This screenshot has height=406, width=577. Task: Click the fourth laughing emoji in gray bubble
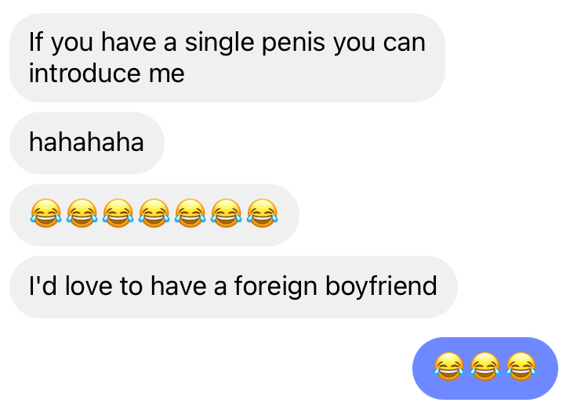click(154, 214)
